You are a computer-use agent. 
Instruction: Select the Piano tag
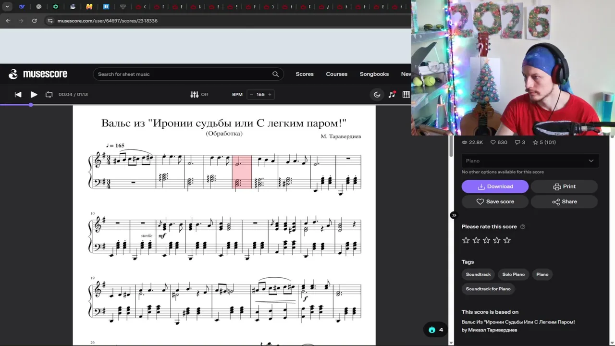[542, 274]
